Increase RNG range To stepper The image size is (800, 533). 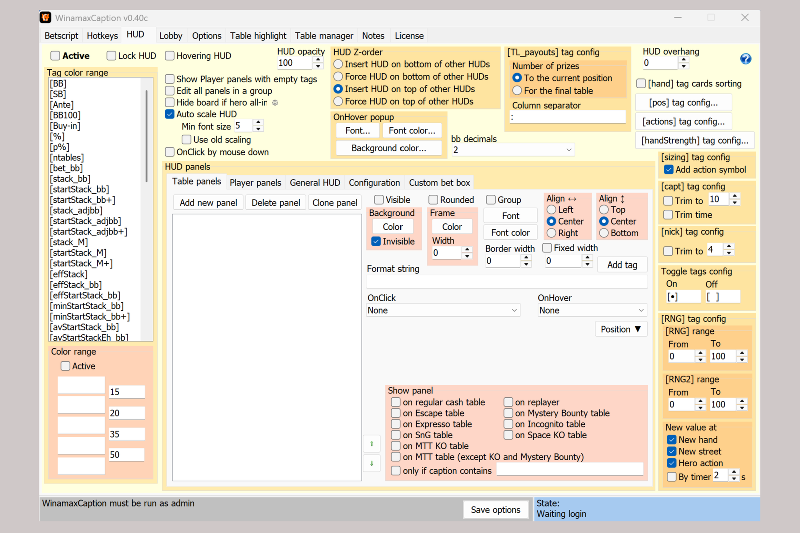[742, 353]
